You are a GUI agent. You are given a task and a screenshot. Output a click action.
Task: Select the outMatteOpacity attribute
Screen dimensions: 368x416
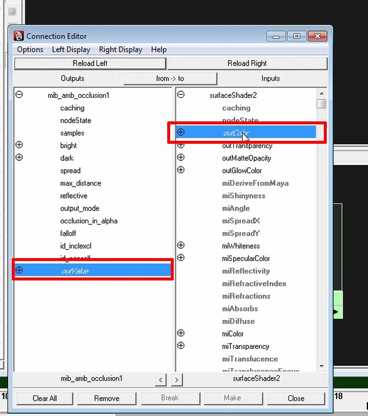(x=247, y=158)
